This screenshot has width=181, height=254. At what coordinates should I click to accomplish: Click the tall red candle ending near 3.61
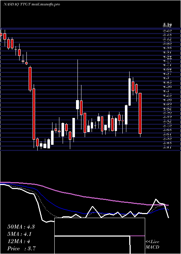click(x=140, y=113)
